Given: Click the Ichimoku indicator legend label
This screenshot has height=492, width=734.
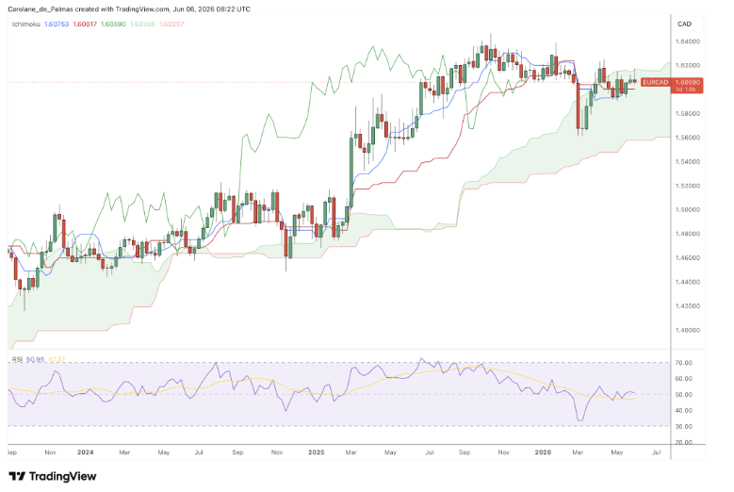Looking at the screenshot, I should [25, 24].
